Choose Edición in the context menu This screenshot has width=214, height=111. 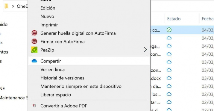coord(48,8)
